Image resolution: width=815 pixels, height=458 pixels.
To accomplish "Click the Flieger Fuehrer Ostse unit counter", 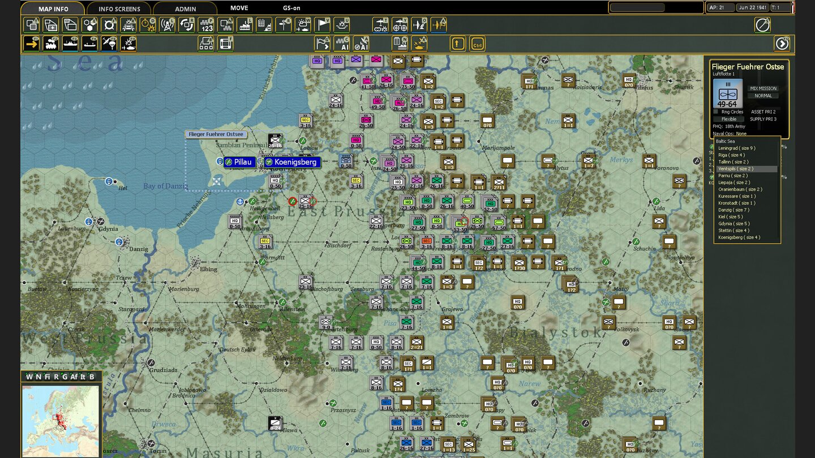I will click(x=728, y=93).
